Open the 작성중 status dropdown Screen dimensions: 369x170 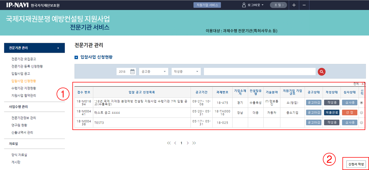pos(186,72)
